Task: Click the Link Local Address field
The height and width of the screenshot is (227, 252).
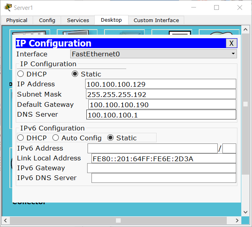Action: click(164, 158)
